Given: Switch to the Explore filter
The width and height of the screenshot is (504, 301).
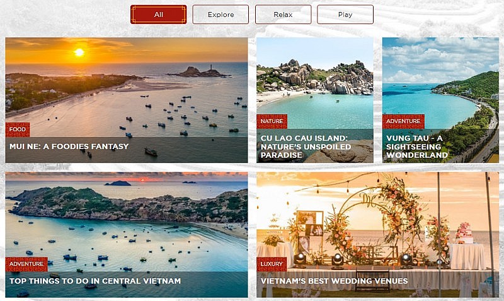Looking at the screenshot, I should pos(220,15).
